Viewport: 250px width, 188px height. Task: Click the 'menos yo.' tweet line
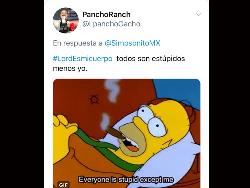tap(70, 68)
